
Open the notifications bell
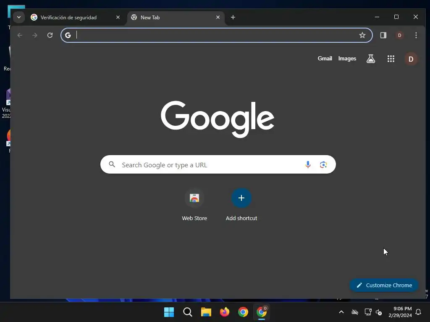[418, 312]
